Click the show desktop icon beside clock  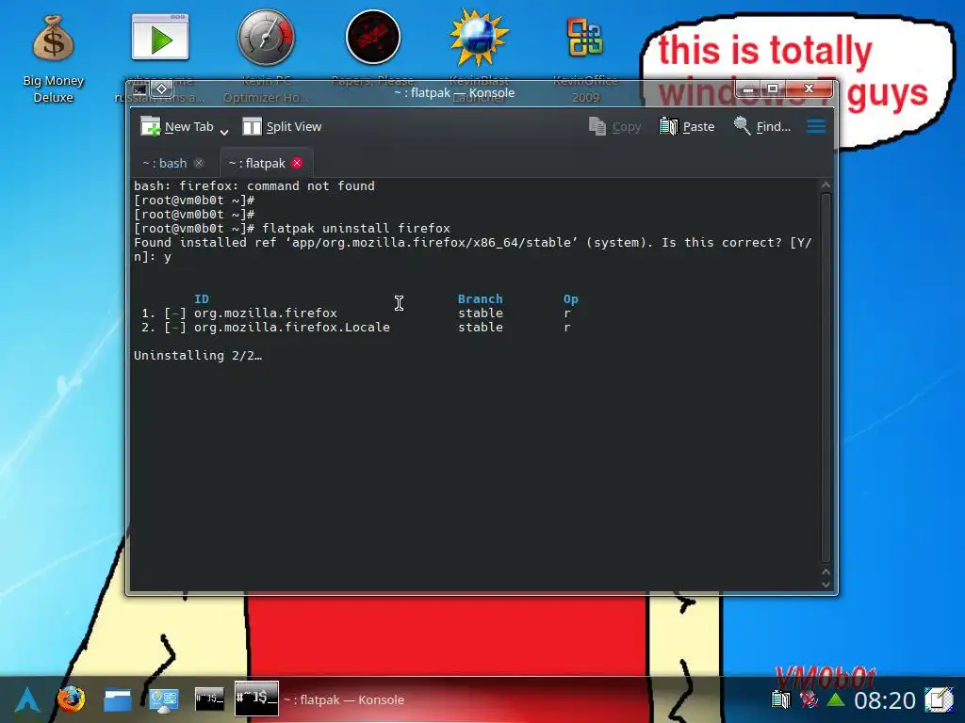coord(940,699)
